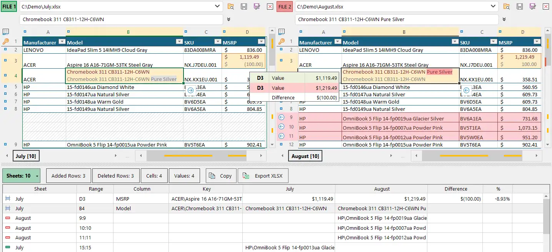Click the cell-diff icon on B4 result row
Screen dimensions: 552x252
pos(8,209)
